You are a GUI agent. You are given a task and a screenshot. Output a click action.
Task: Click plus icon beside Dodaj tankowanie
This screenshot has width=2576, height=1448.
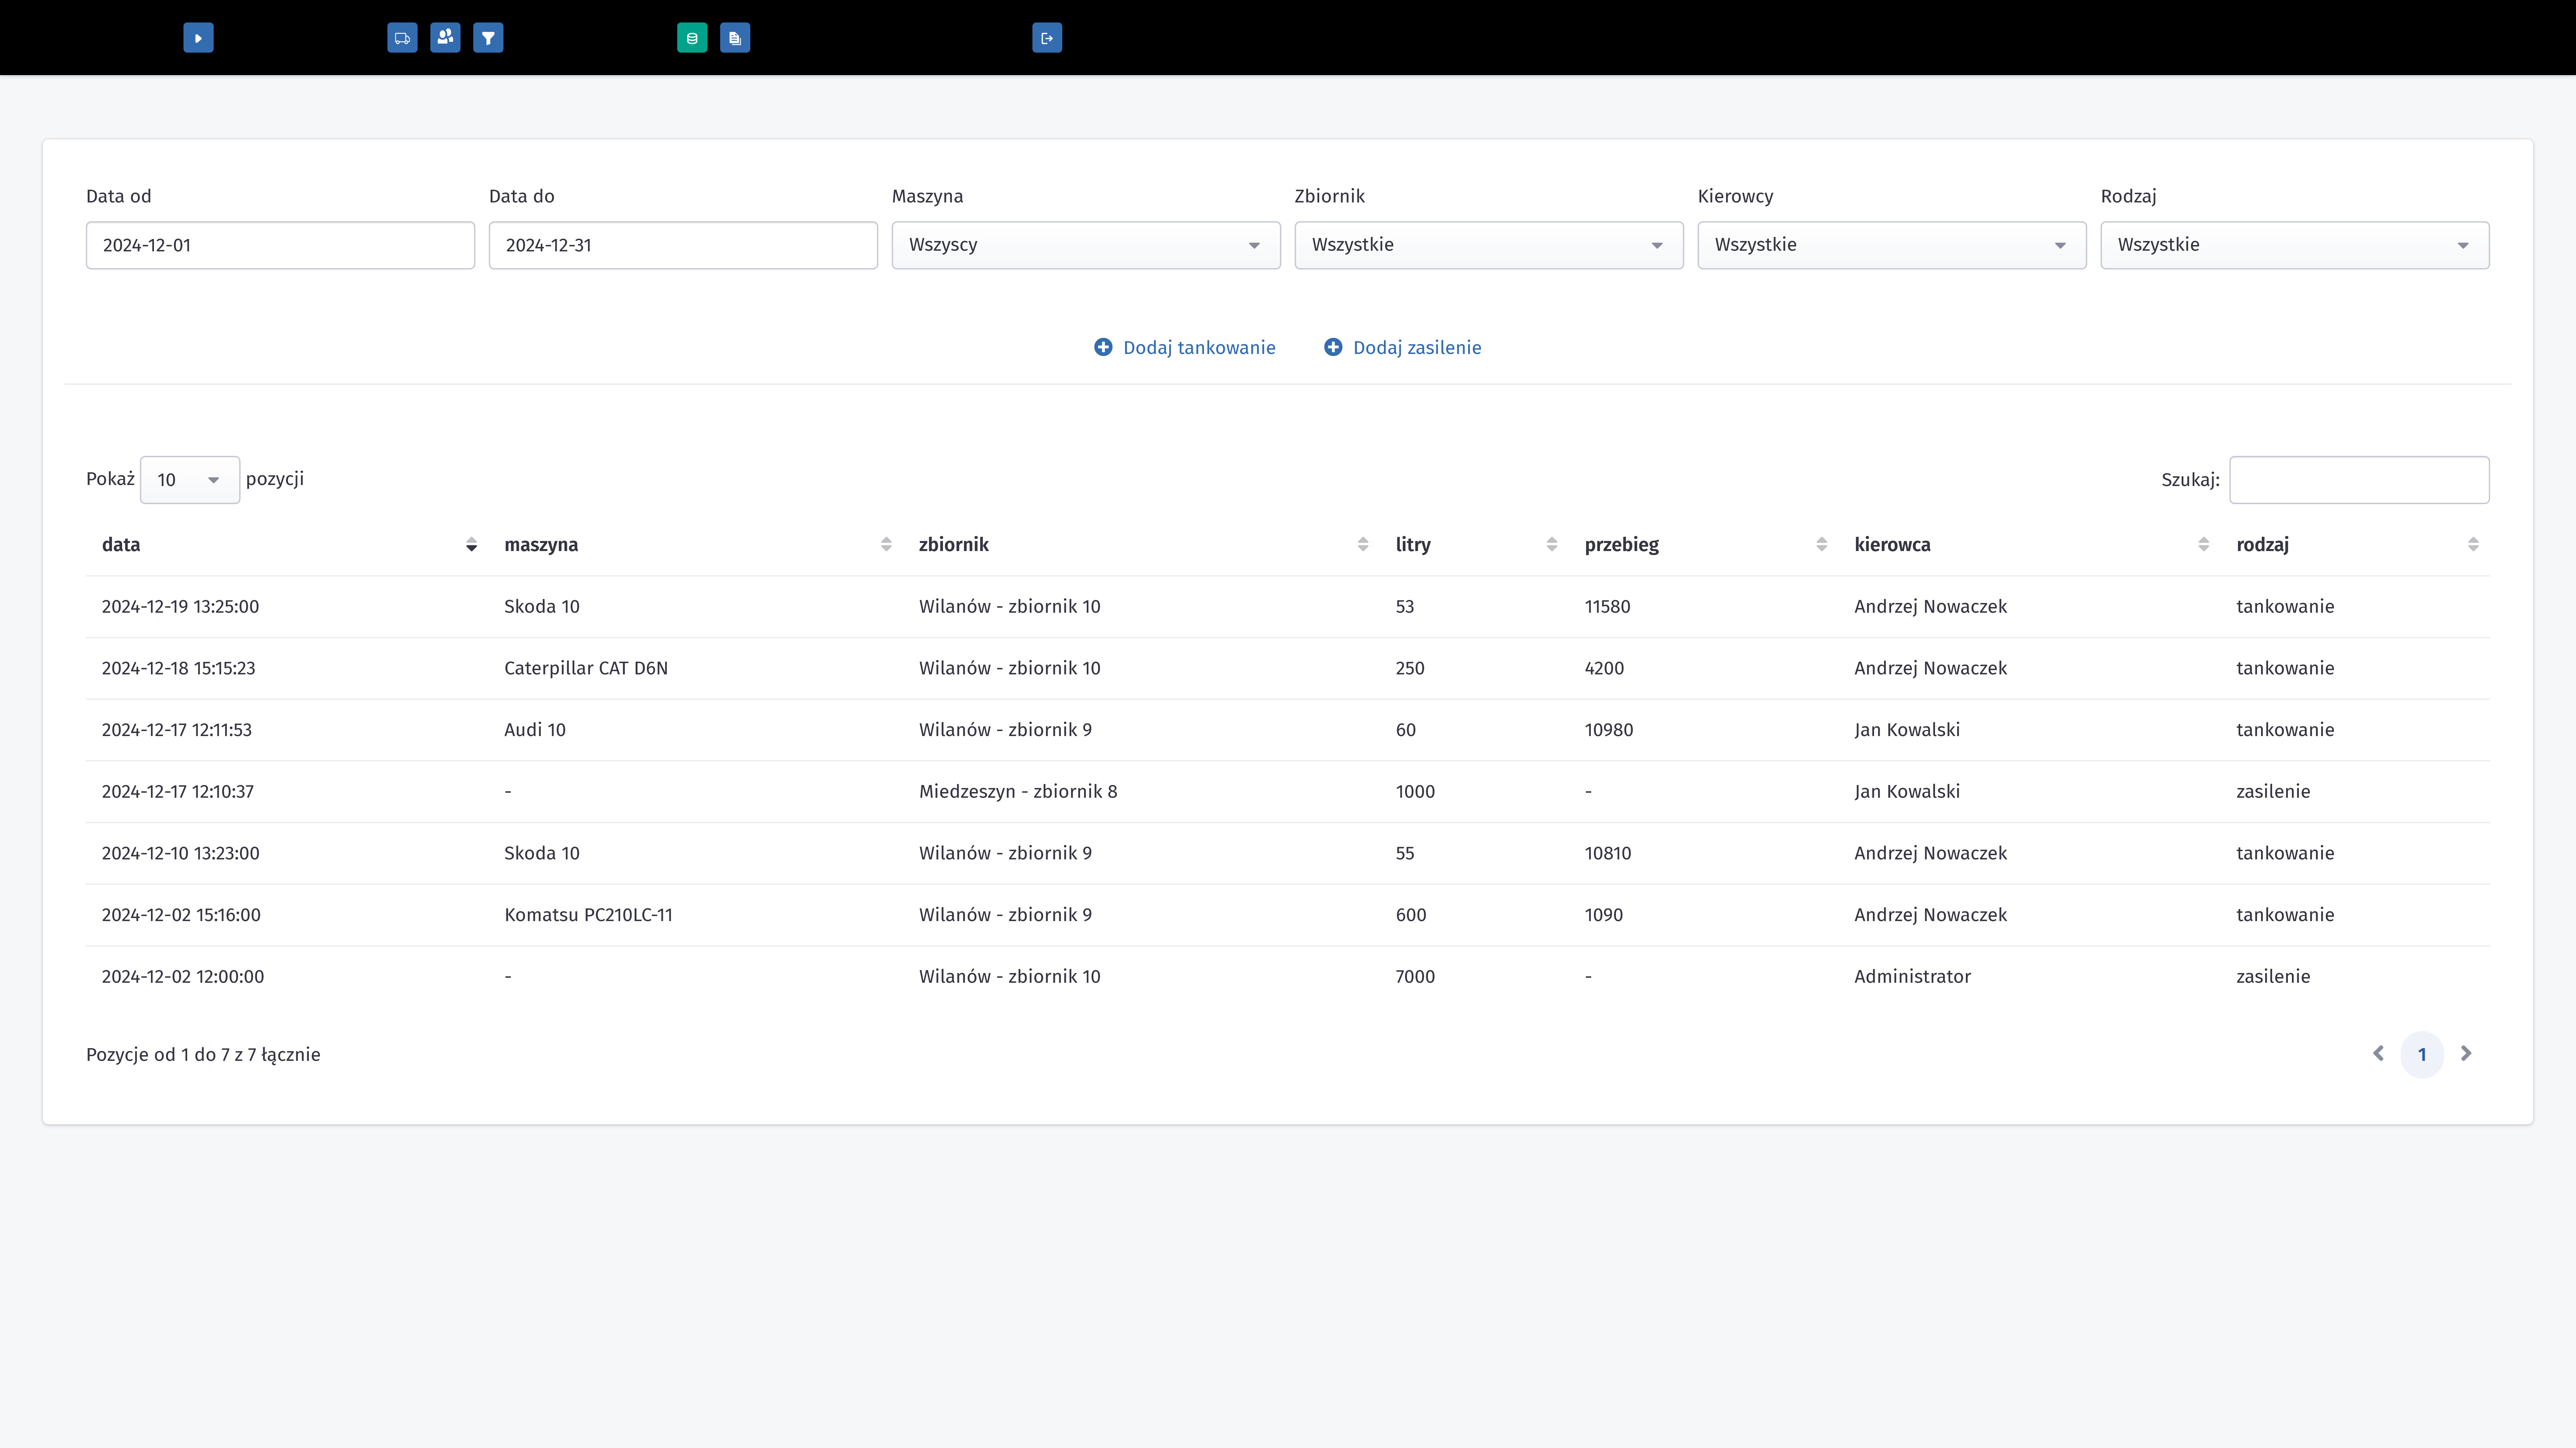click(x=1103, y=347)
